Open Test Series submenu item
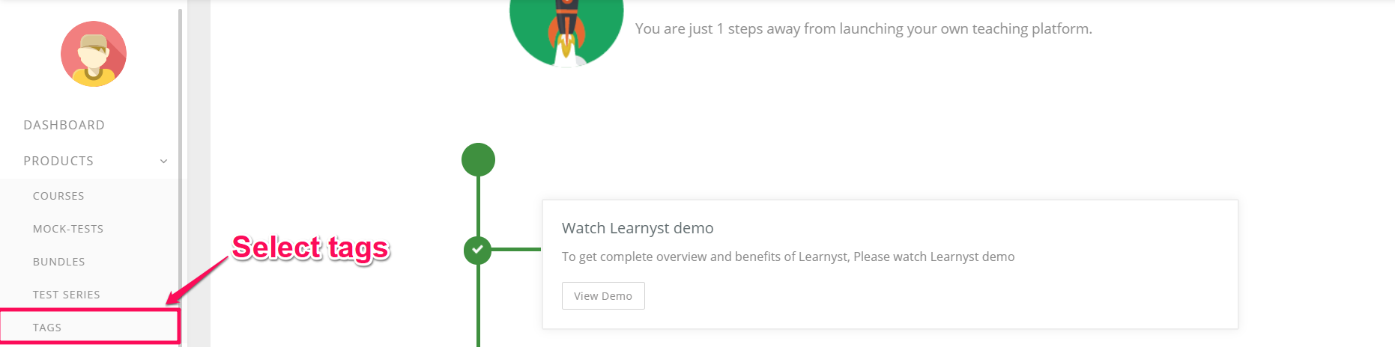The image size is (1395, 347). [67, 295]
